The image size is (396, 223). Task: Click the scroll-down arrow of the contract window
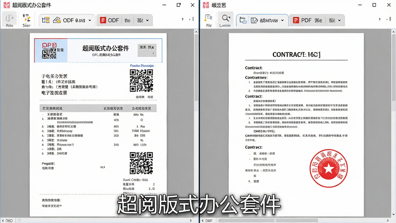point(393,214)
